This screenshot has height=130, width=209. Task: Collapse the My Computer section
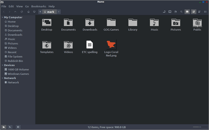tap(2, 17)
